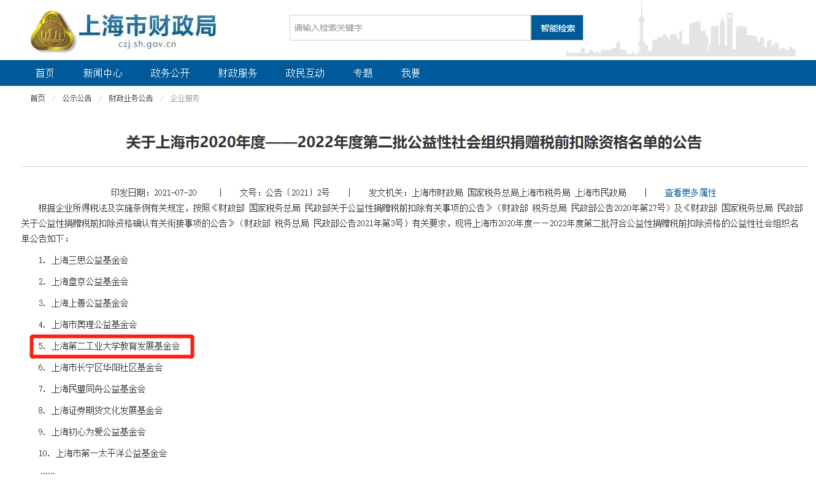Screen dimensions: 816x490
Task: Select list item 上海市长宁区华阳社区基金会
Action: (107, 367)
